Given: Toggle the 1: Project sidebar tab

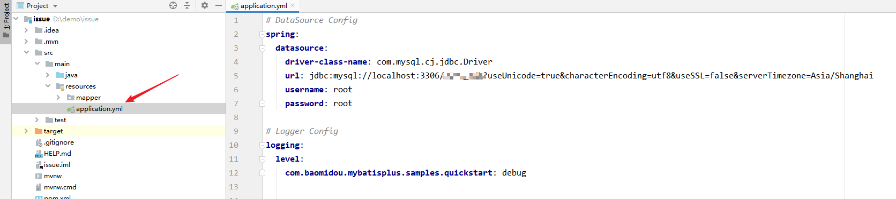Looking at the screenshot, I should [5, 21].
